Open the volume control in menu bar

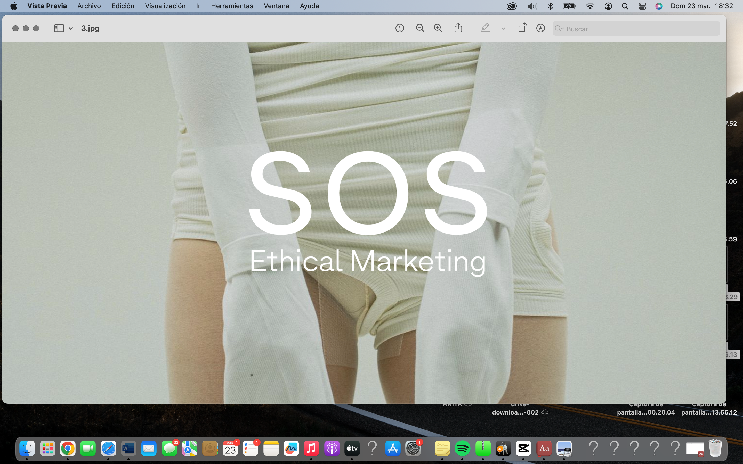click(x=532, y=6)
